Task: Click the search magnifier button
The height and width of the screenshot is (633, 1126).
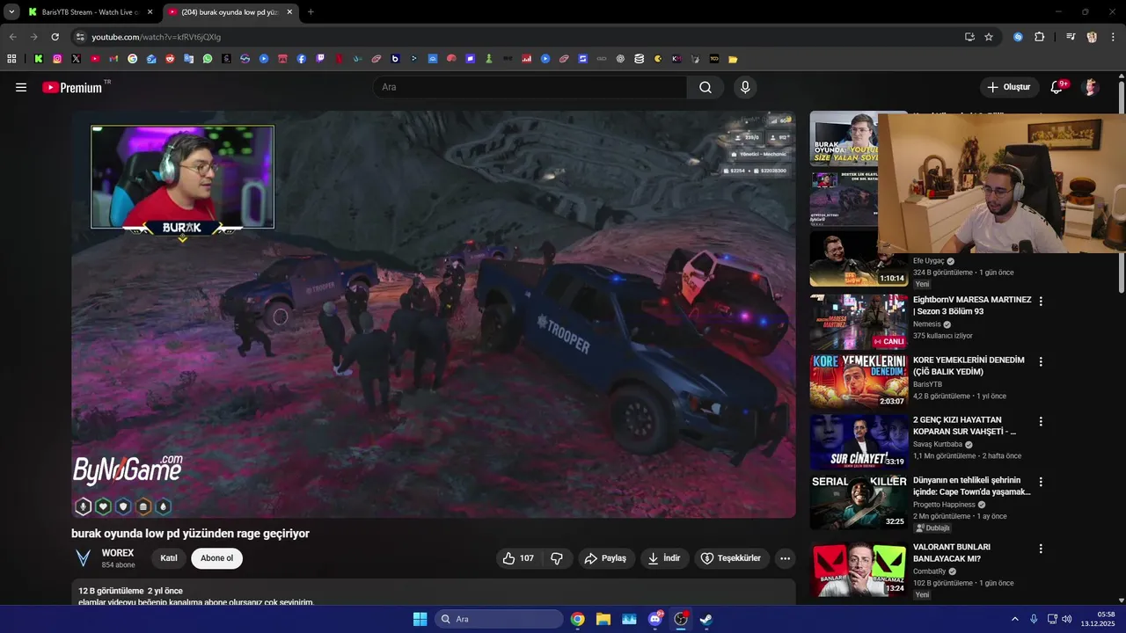Action: [706, 87]
